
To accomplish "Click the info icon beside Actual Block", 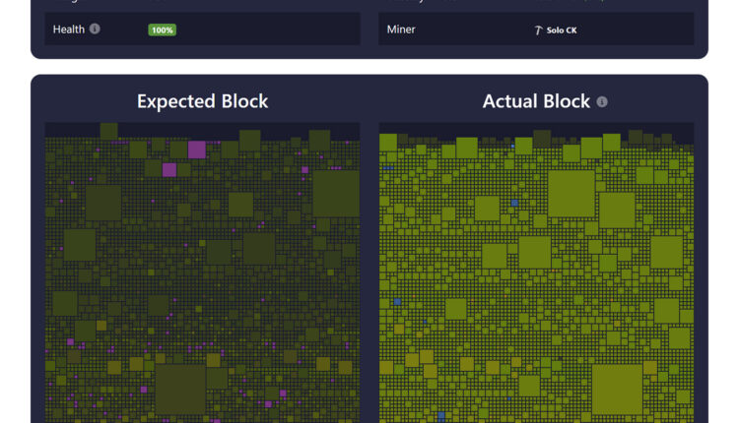I will click(x=602, y=102).
